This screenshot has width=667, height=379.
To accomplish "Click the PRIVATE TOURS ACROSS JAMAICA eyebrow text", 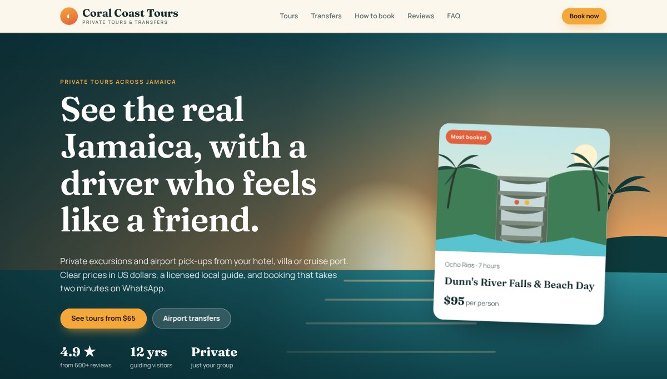I will [x=118, y=82].
